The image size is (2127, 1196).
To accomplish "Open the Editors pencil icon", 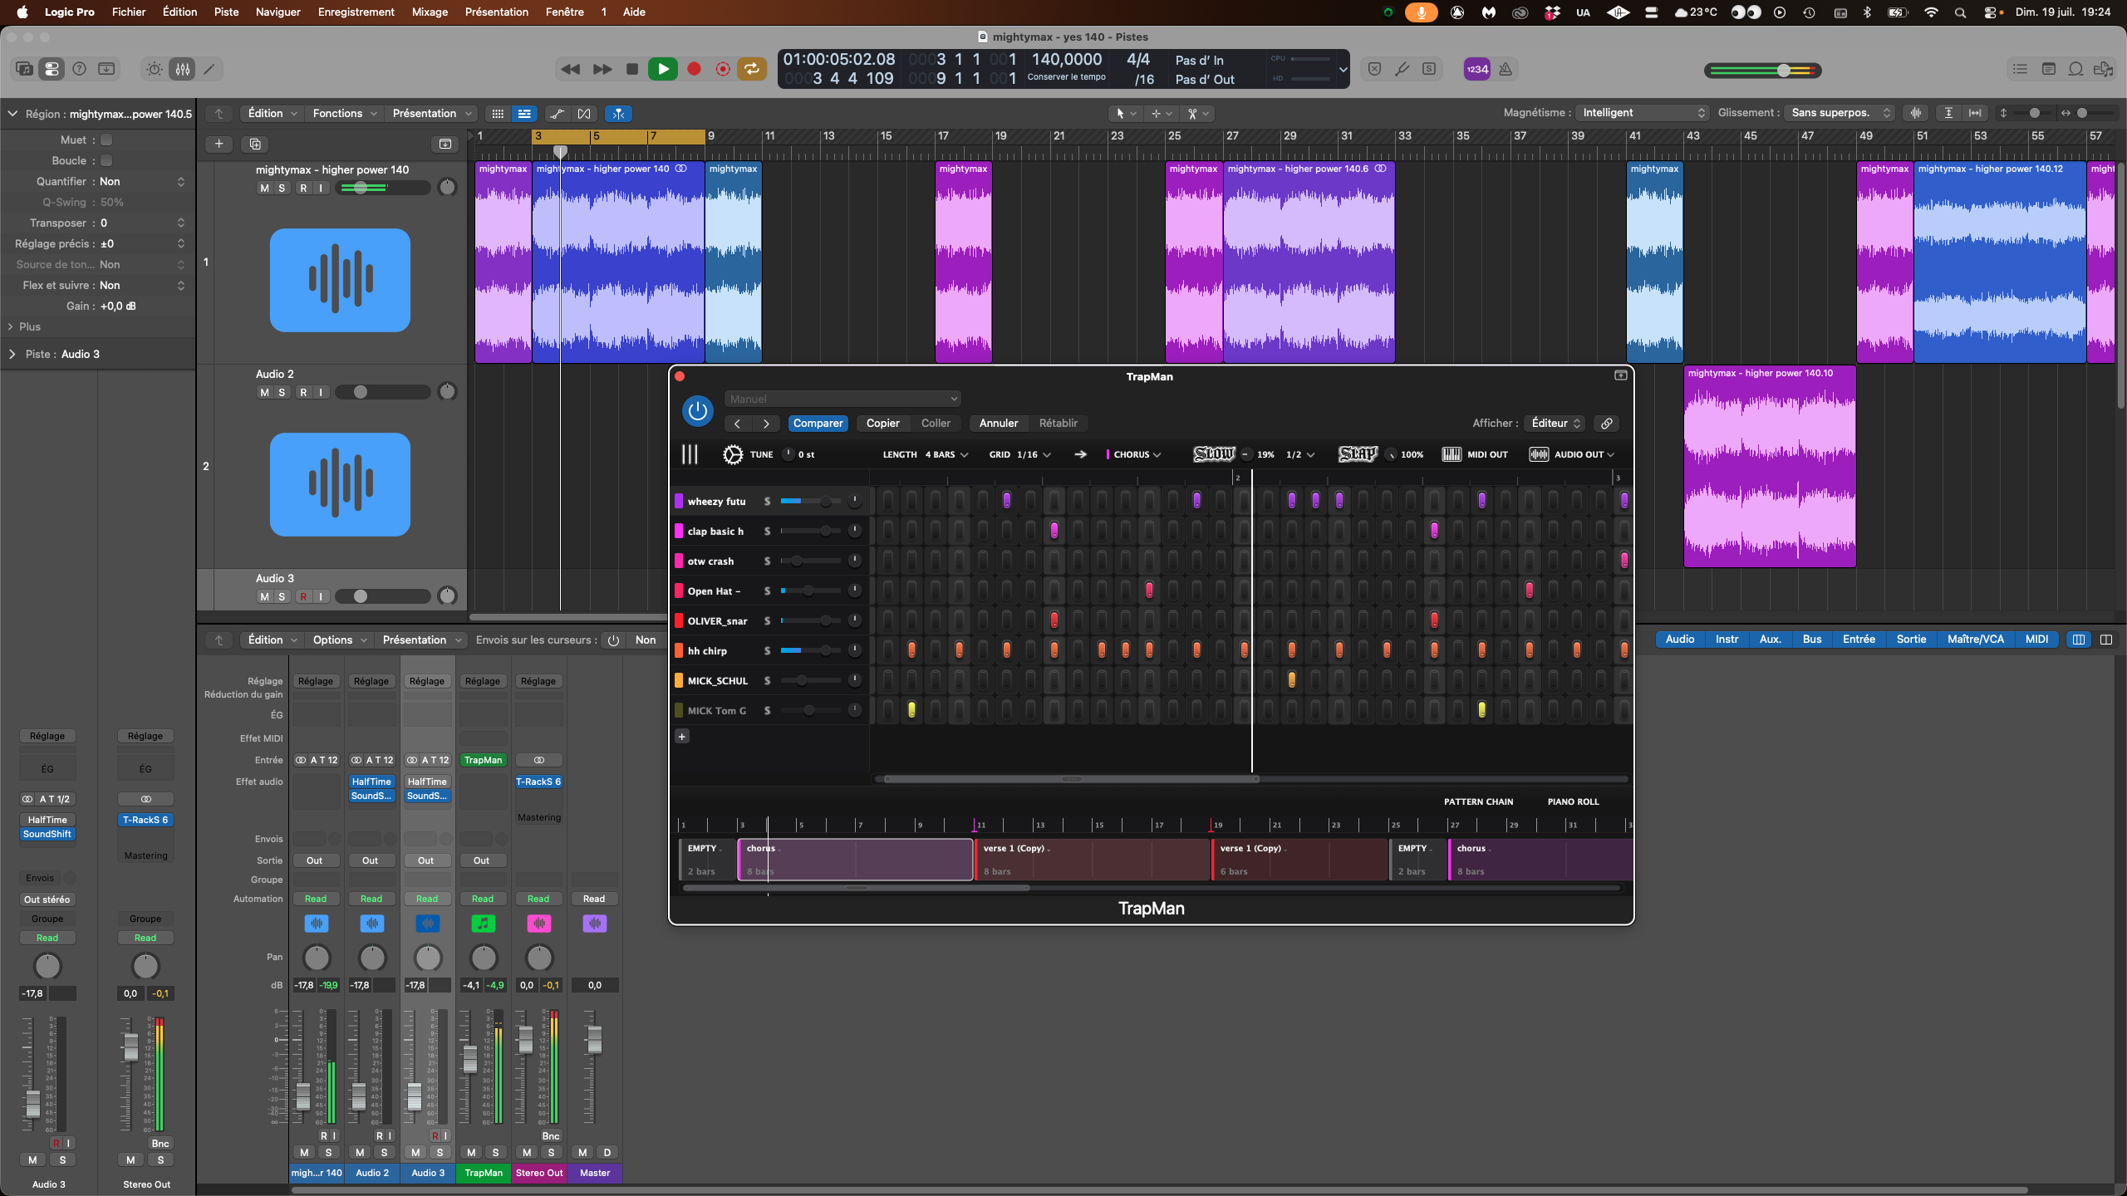I will [209, 69].
